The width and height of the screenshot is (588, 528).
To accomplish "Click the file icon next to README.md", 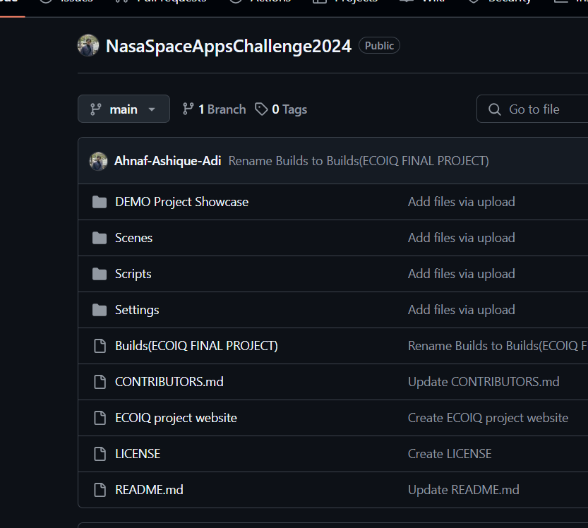I will pyautogui.click(x=100, y=491).
